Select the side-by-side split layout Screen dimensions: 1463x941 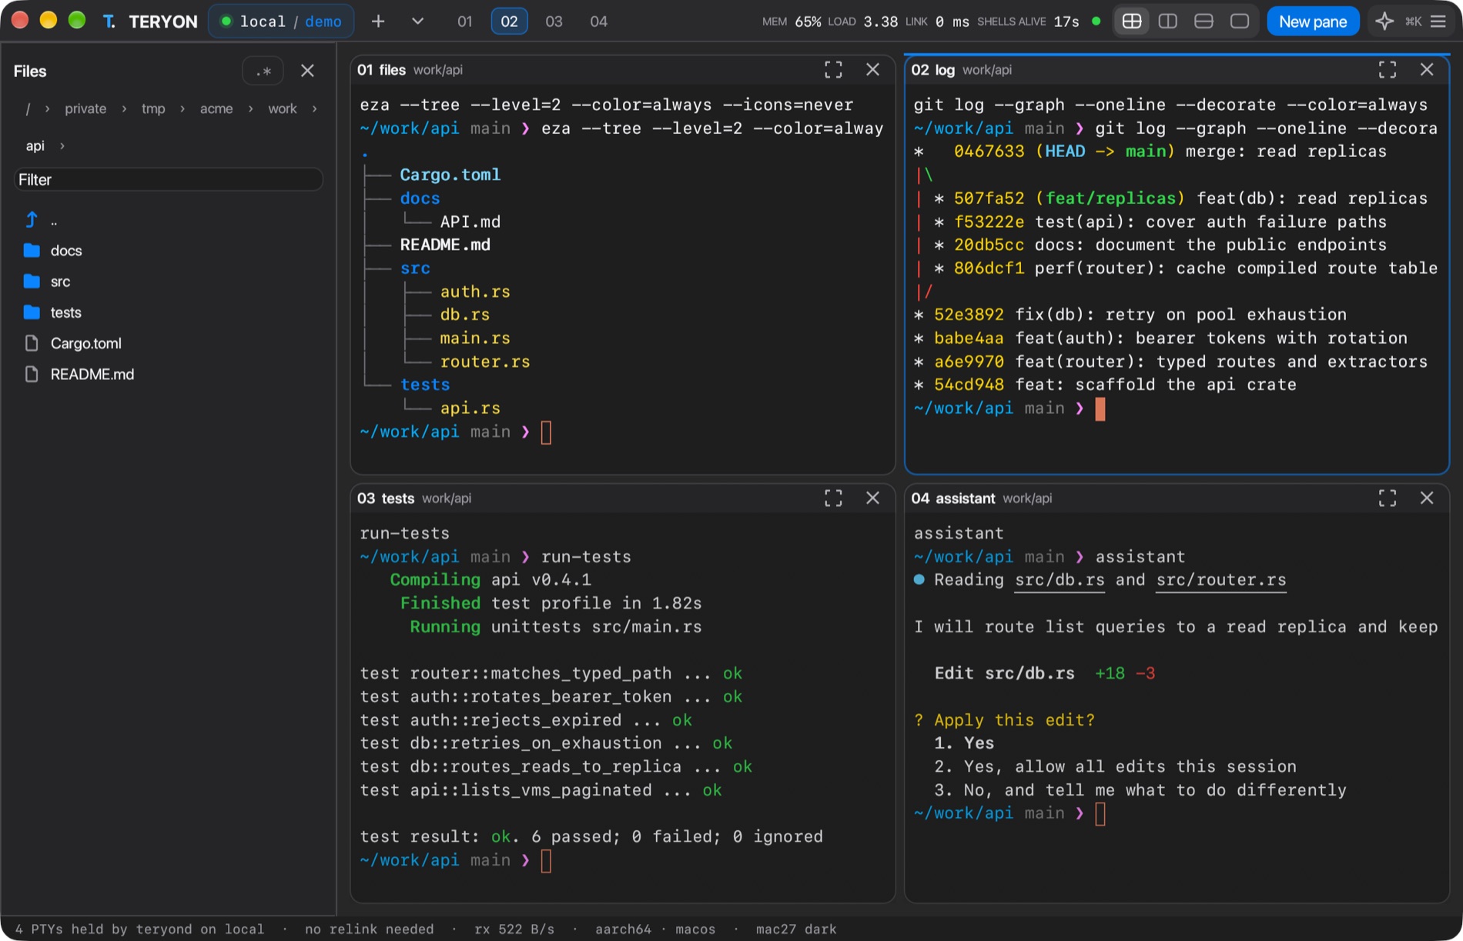pyautogui.click(x=1168, y=22)
